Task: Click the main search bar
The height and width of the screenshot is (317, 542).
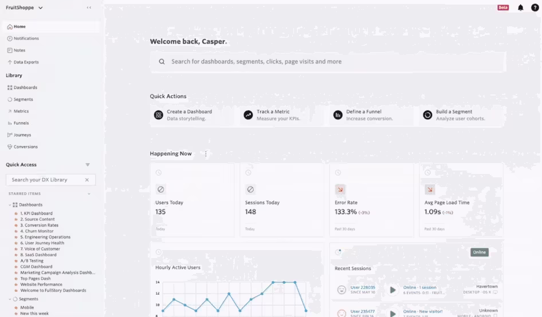Action: click(328, 61)
